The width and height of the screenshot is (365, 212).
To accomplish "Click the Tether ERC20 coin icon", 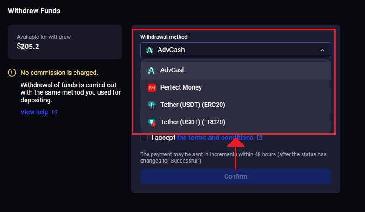I will 152,105.
